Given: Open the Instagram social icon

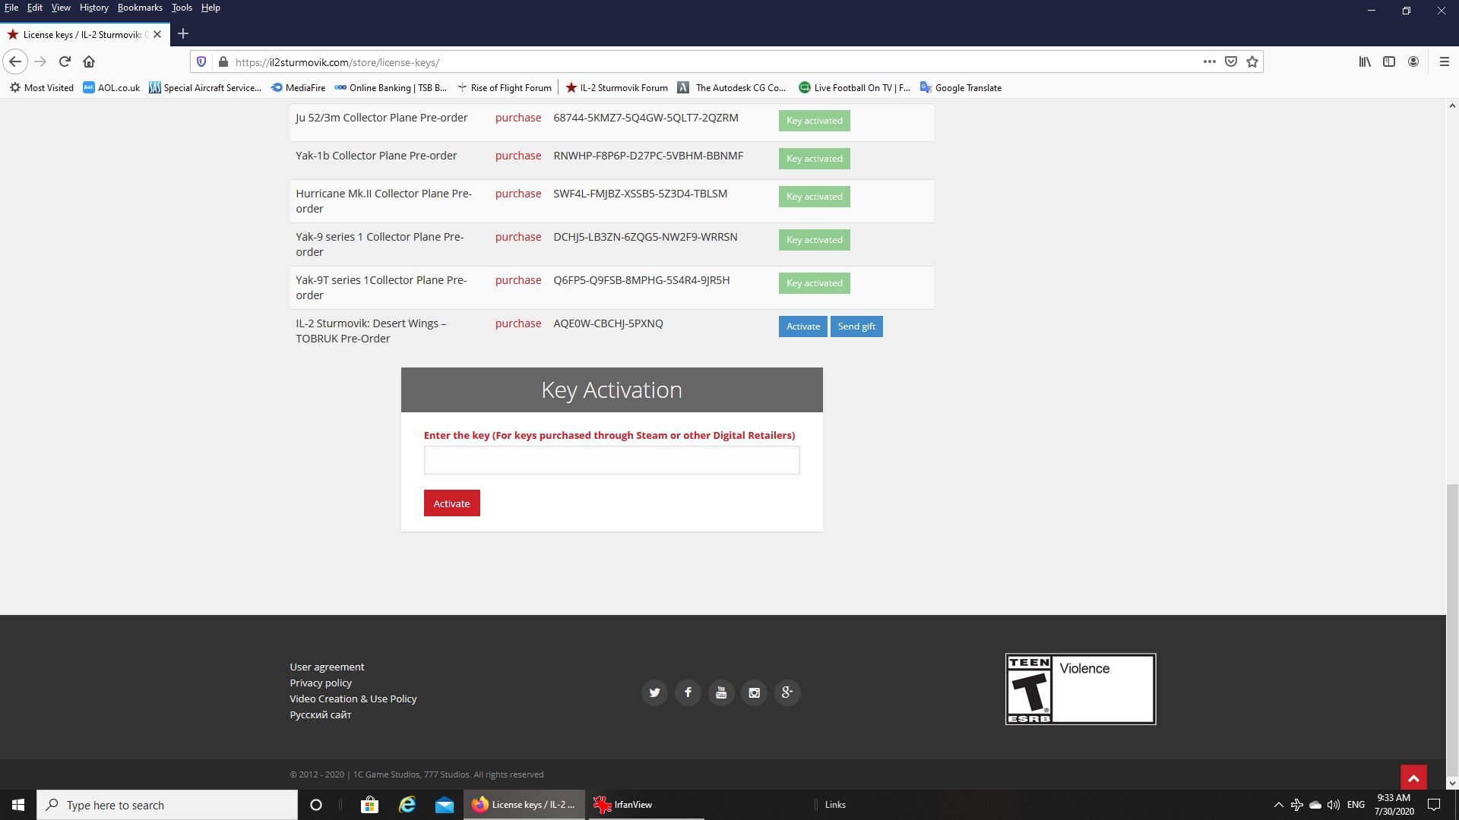Looking at the screenshot, I should click(x=754, y=692).
